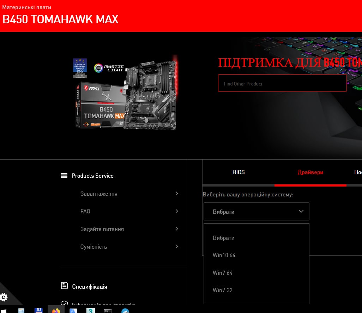The image size is (362, 313).
Task: Switch to the BIOS tab
Action: (x=239, y=172)
